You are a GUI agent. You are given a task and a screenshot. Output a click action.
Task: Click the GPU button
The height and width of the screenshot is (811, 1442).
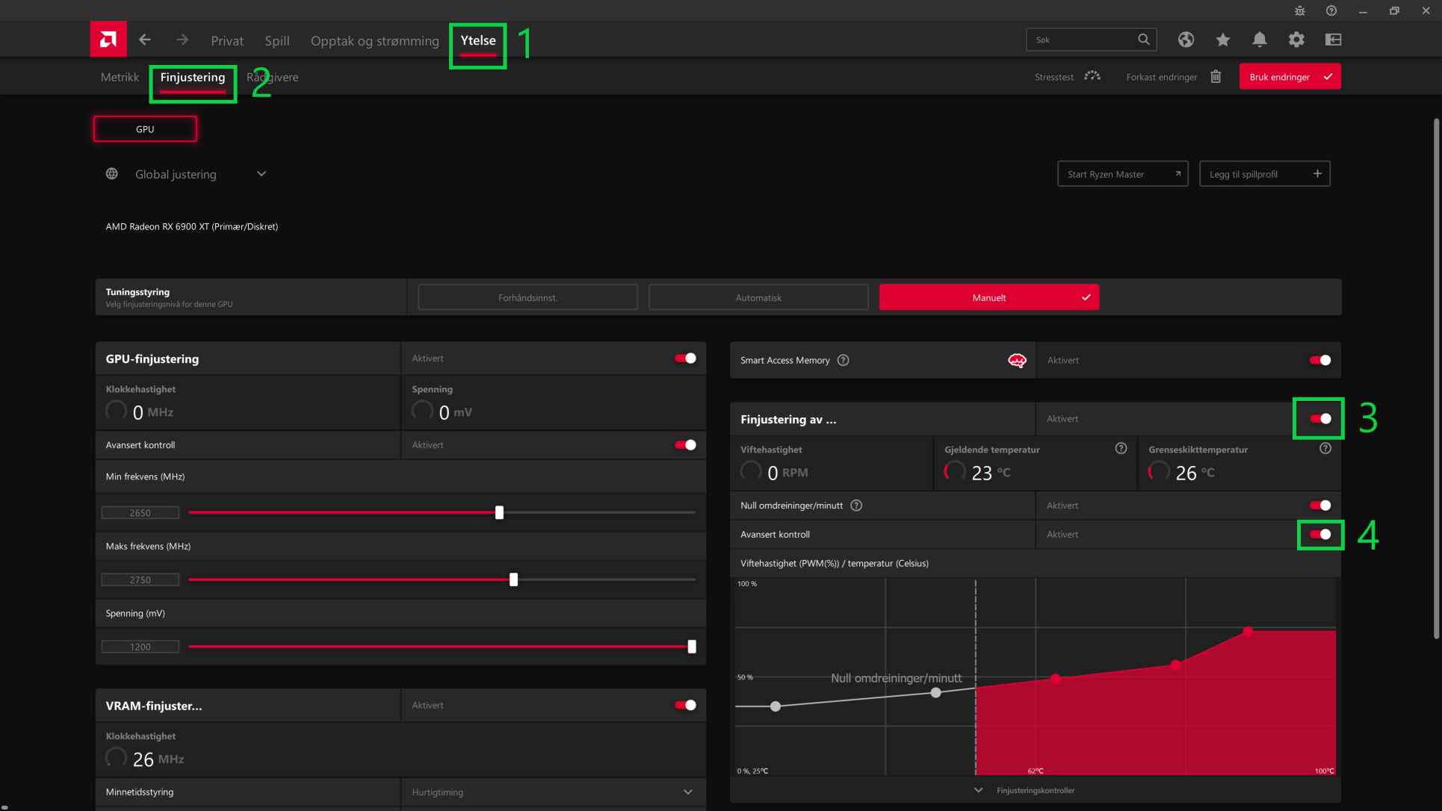pyautogui.click(x=145, y=128)
